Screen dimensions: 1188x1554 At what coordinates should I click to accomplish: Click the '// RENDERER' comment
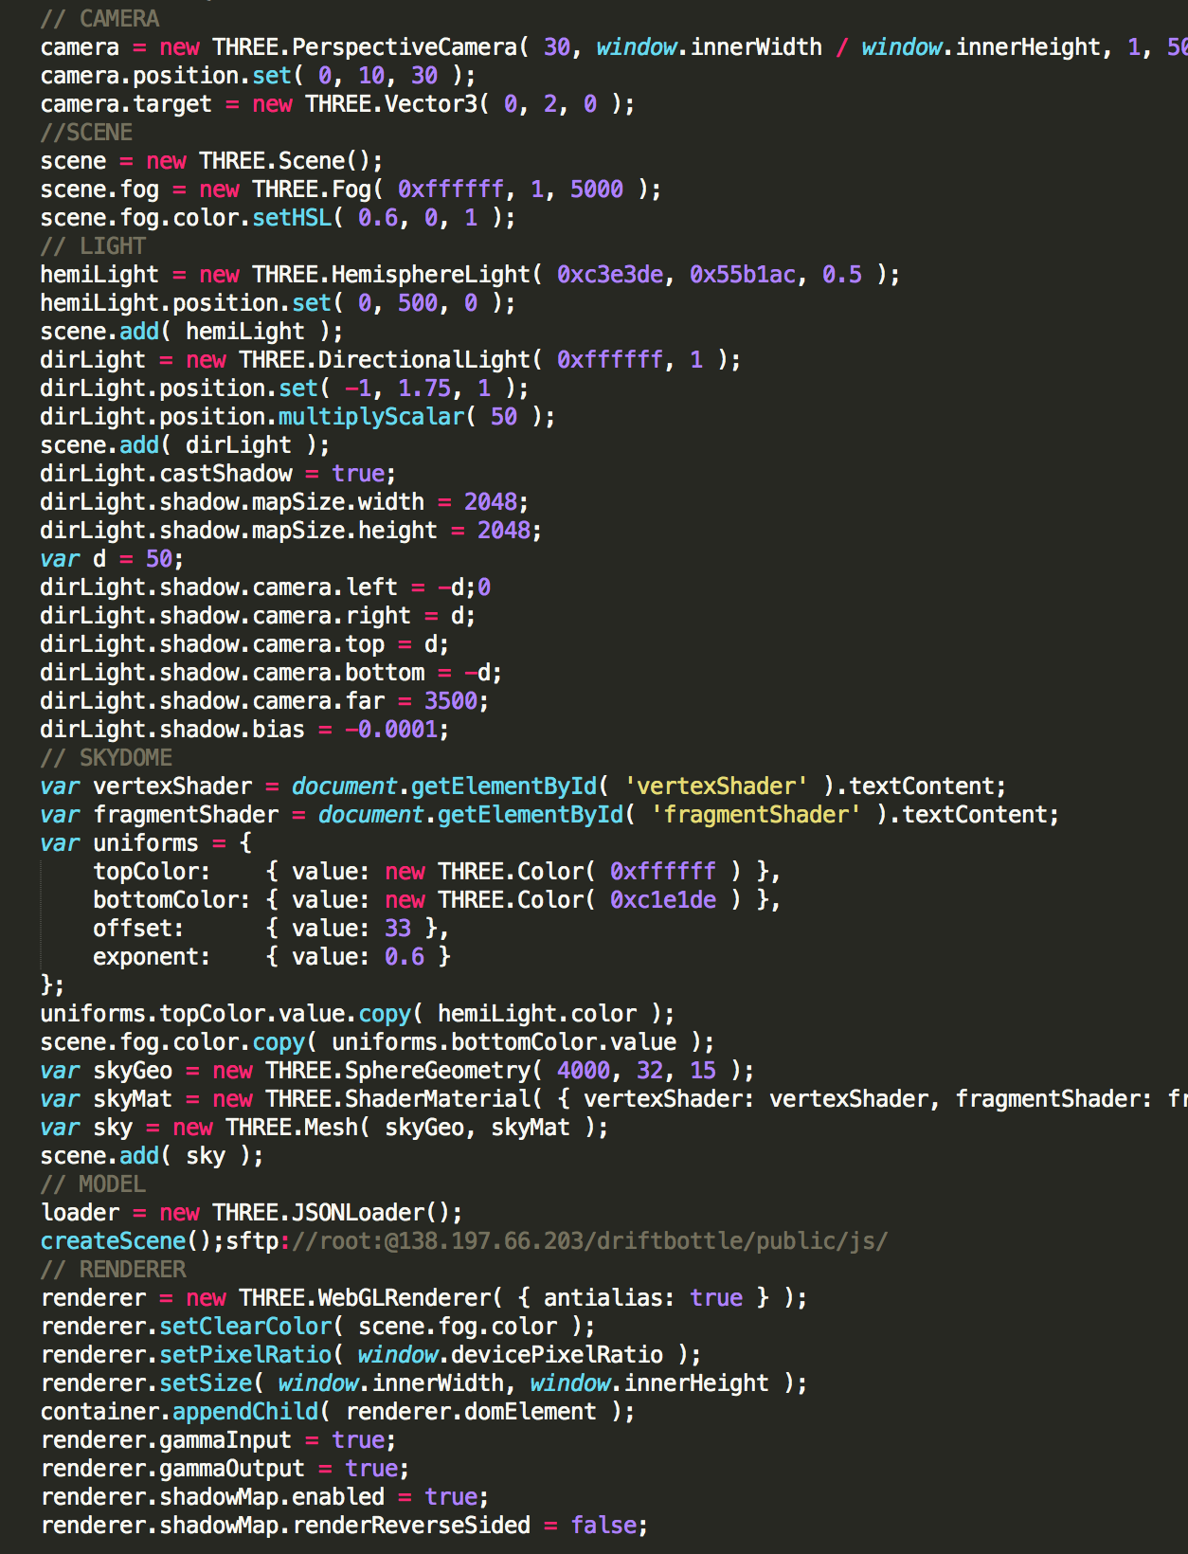pyautogui.click(x=113, y=1269)
